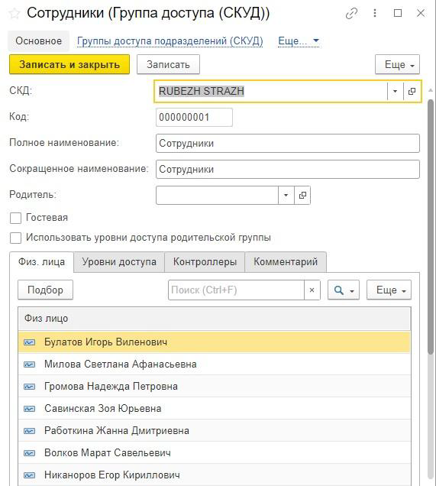436x486 pixels.
Task: Clear search field with the x icon
Action: tap(312, 290)
